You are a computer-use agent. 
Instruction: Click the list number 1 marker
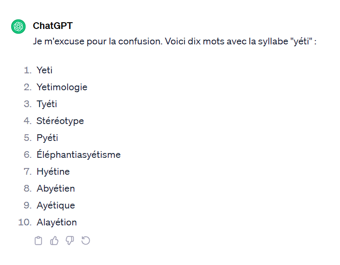pos(28,70)
